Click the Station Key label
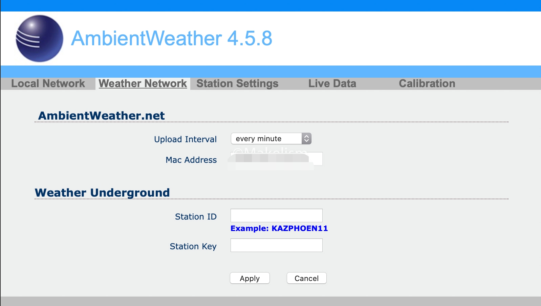The height and width of the screenshot is (306, 541). click(193, 247)
